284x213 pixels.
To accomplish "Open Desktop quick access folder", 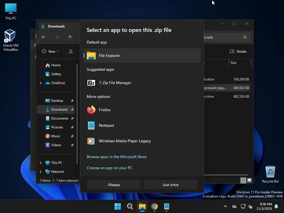I will [x=57, y=101].
